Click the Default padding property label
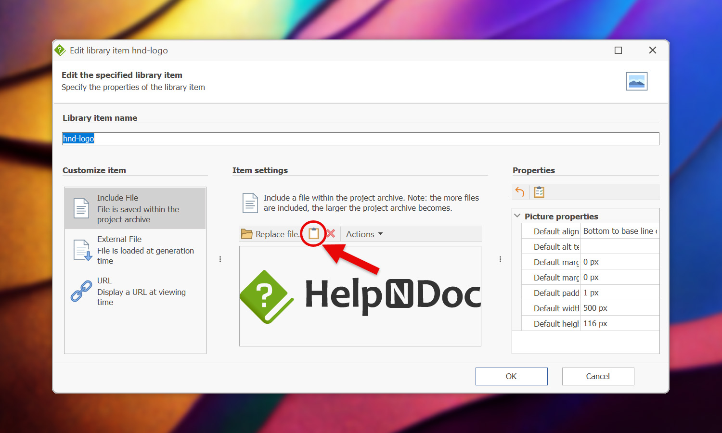 point(556,293)
